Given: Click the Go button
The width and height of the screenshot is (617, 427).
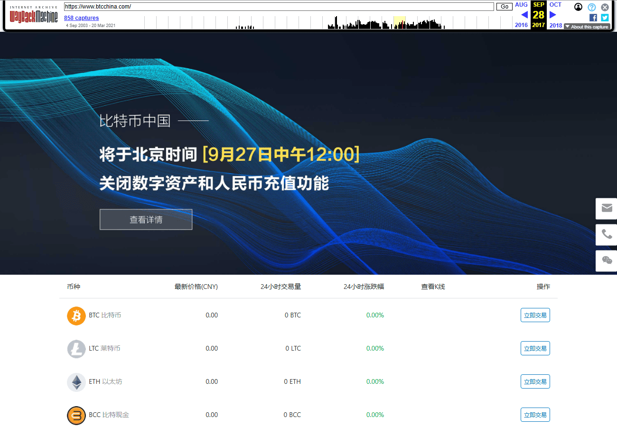Looking at the screenshot, I should pos(505,7).
